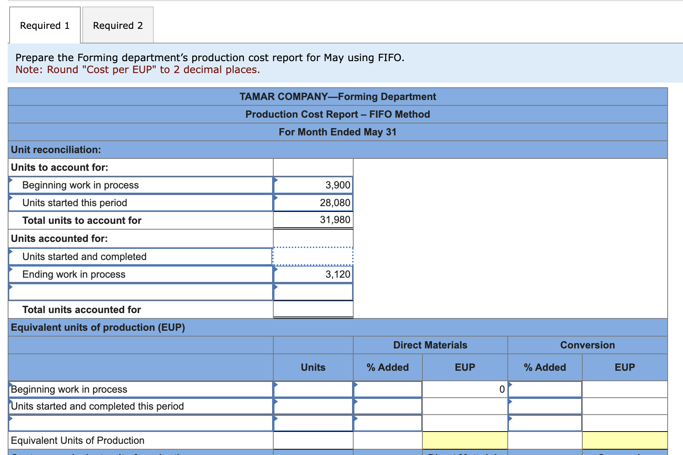Open Ending work in process label dropdown
The width and height of the screenshot is (683, 455).
(141, 274)
